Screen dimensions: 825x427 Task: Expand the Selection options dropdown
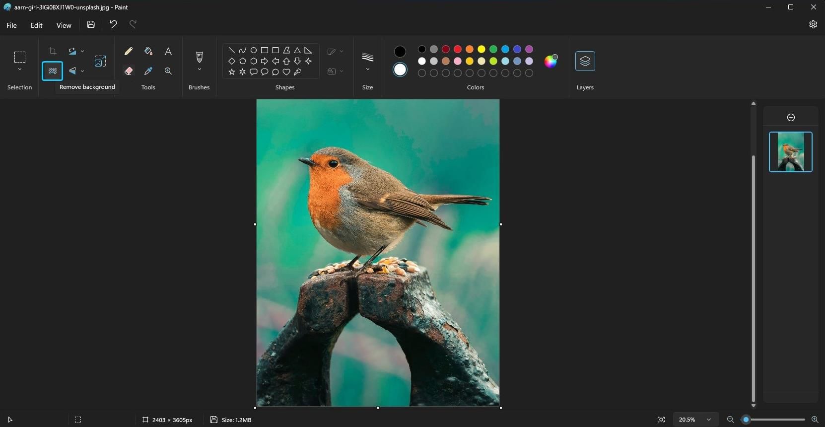tap(20, 70)
